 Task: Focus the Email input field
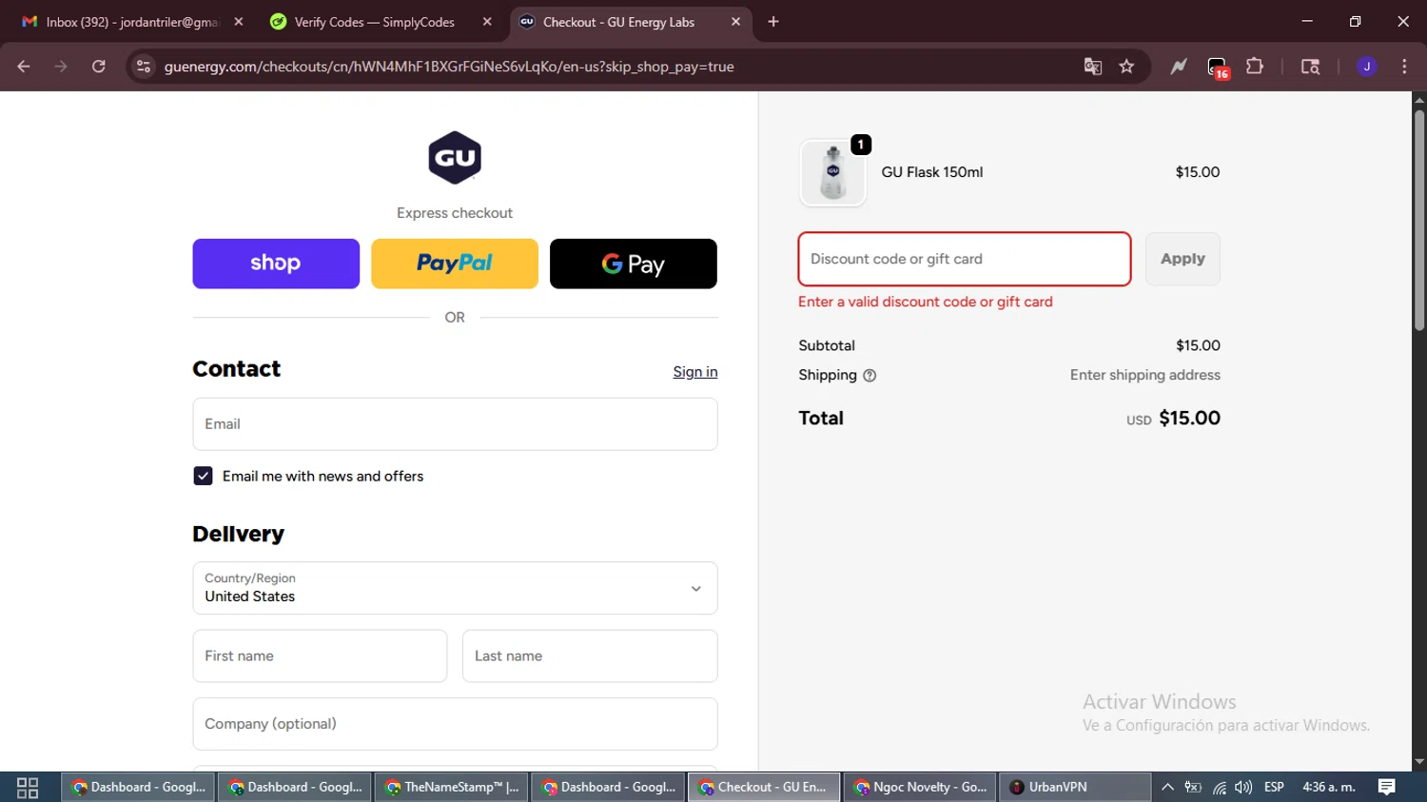[x=455, y=424]
